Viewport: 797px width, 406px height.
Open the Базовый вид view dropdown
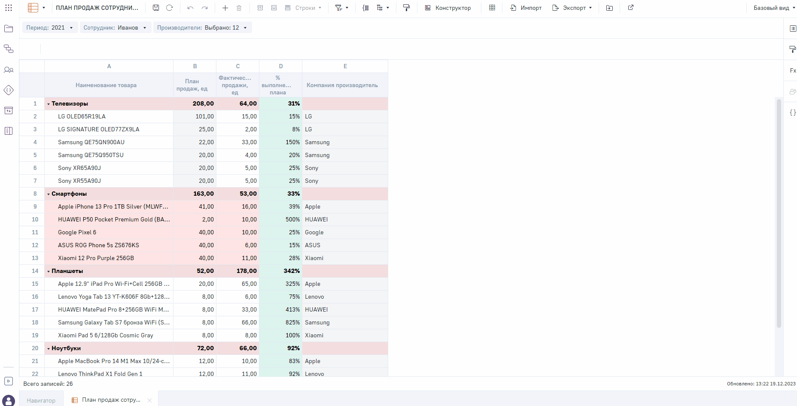click(774, 8)
